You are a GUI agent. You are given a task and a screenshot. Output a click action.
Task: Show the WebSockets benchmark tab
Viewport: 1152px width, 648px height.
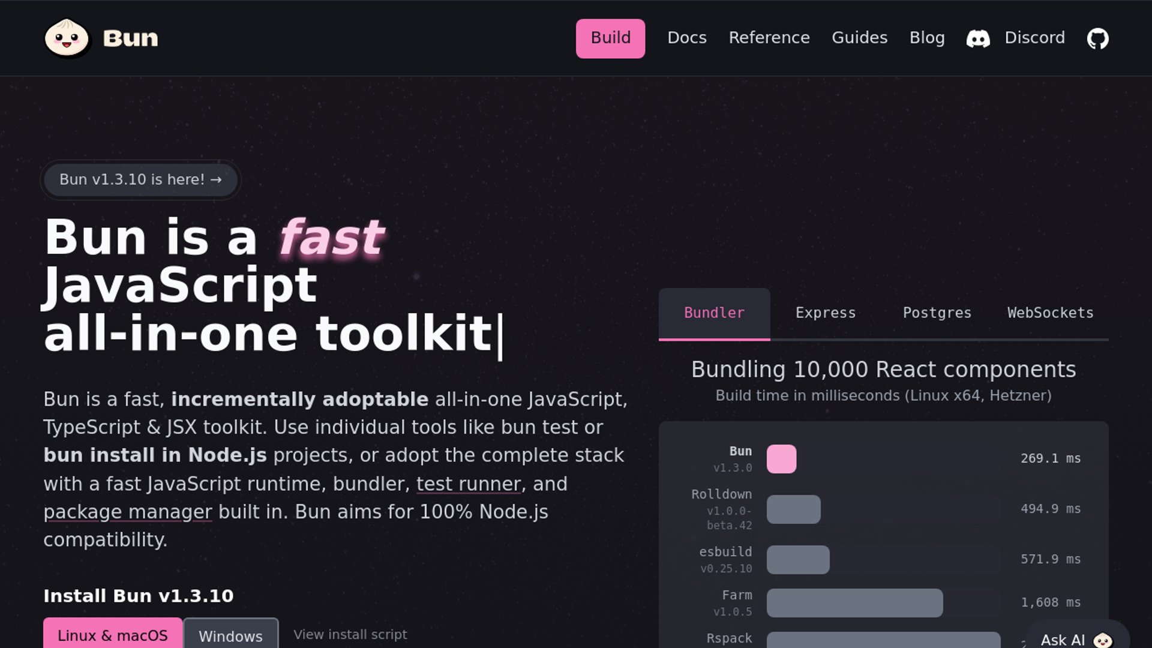[x=1050, y=313]
